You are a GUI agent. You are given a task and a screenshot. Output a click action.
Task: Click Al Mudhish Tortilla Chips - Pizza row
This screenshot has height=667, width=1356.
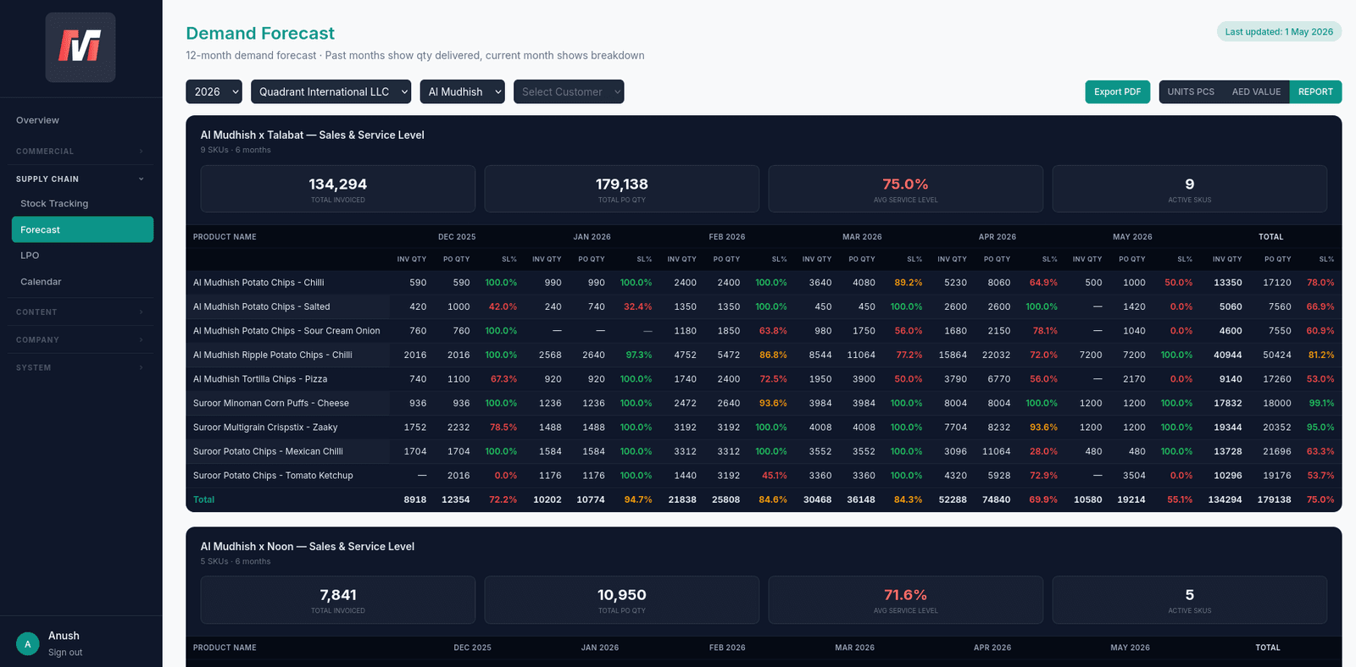tap(259, 379)
